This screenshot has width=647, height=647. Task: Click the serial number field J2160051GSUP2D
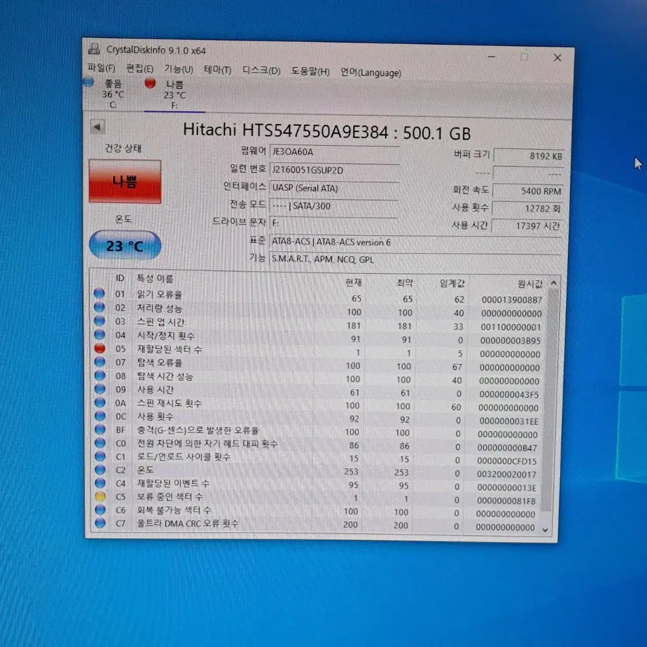335,170
